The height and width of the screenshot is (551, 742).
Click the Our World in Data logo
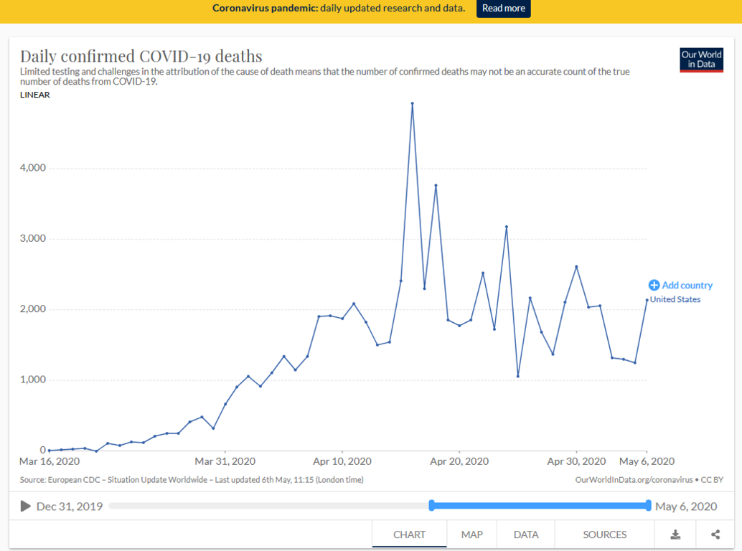pos(701,60)
